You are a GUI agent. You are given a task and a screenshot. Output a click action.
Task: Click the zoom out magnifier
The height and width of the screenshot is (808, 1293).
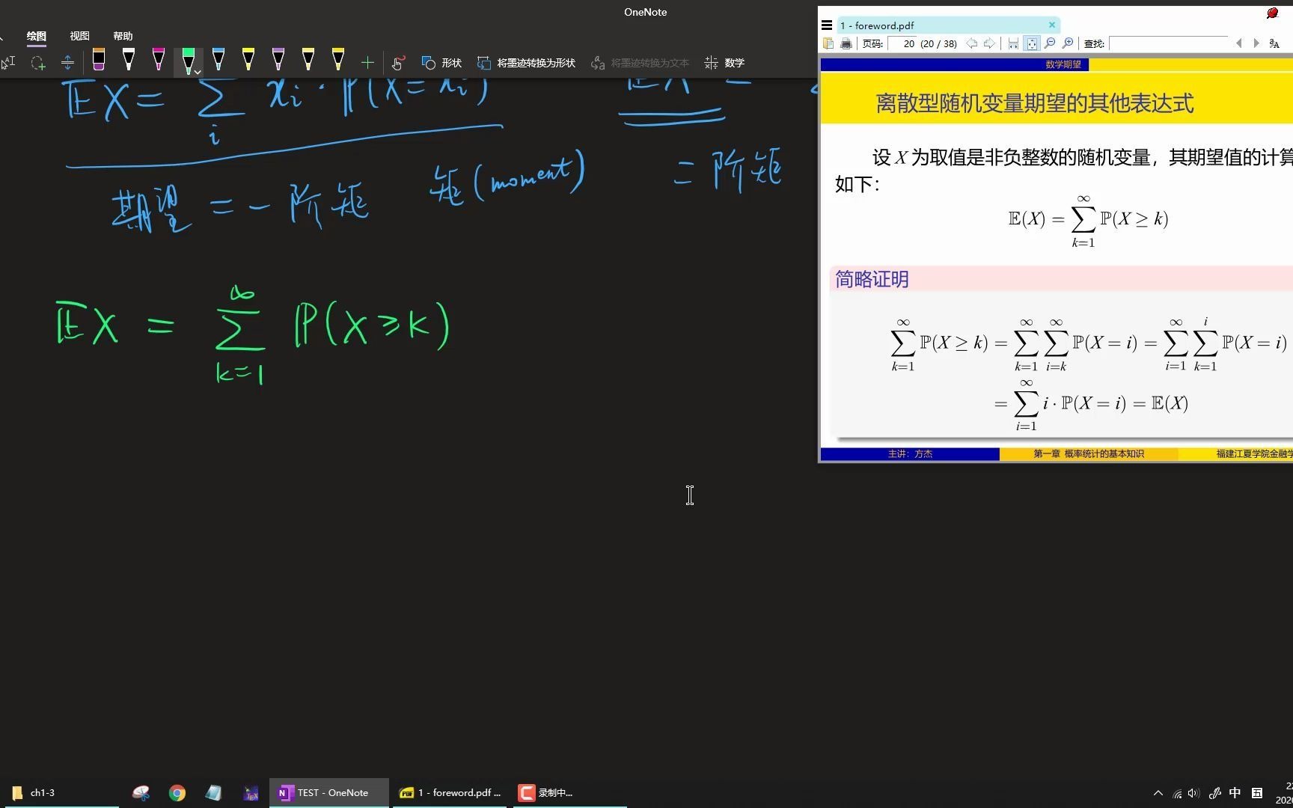(1050, 43)
